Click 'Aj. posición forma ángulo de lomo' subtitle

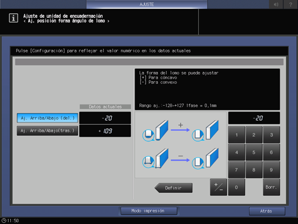66,21
